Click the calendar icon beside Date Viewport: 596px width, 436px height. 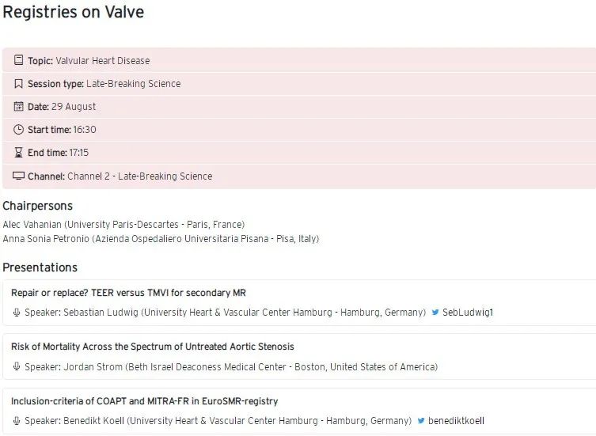click(18, 107)
